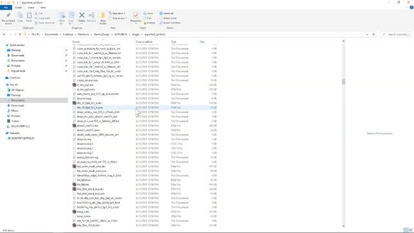This screenshot has width=414, height=233.
Task: Open Downloads under Quick access
Action: click(17, 56)
